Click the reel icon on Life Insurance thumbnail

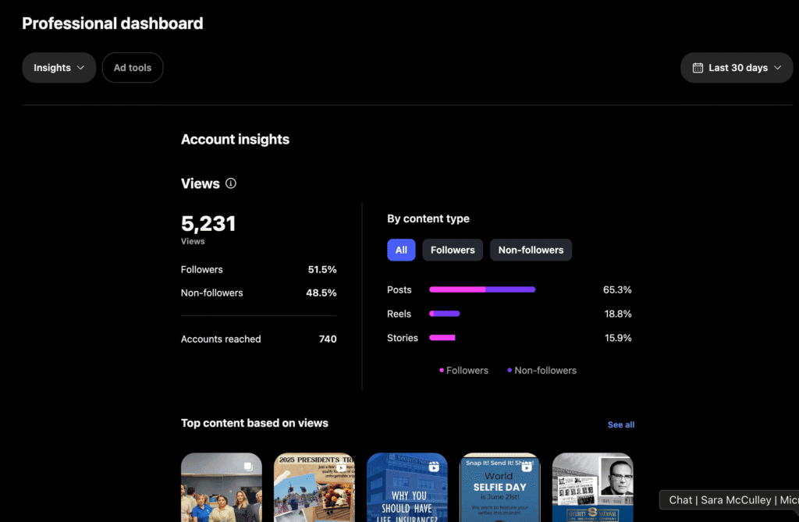click(434, 467)
